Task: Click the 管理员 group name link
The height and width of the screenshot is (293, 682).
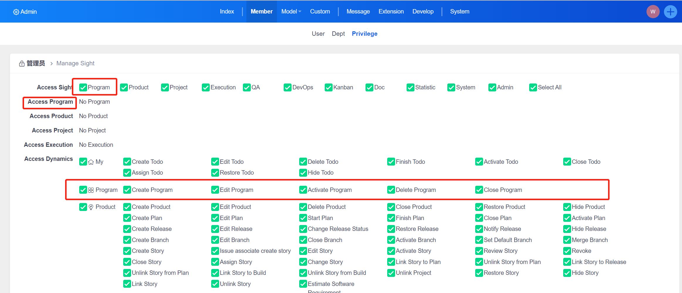Action: click(x=36, y=63)
